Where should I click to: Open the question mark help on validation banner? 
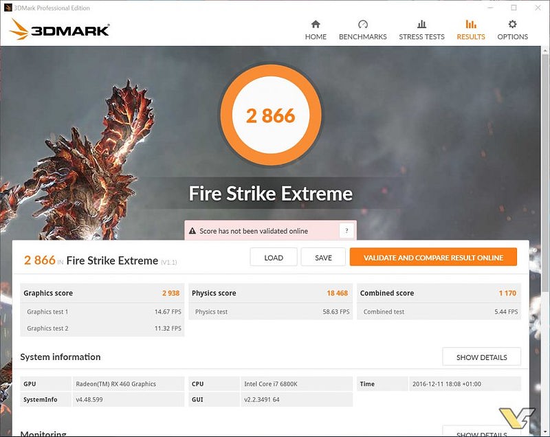pos(346,231)
